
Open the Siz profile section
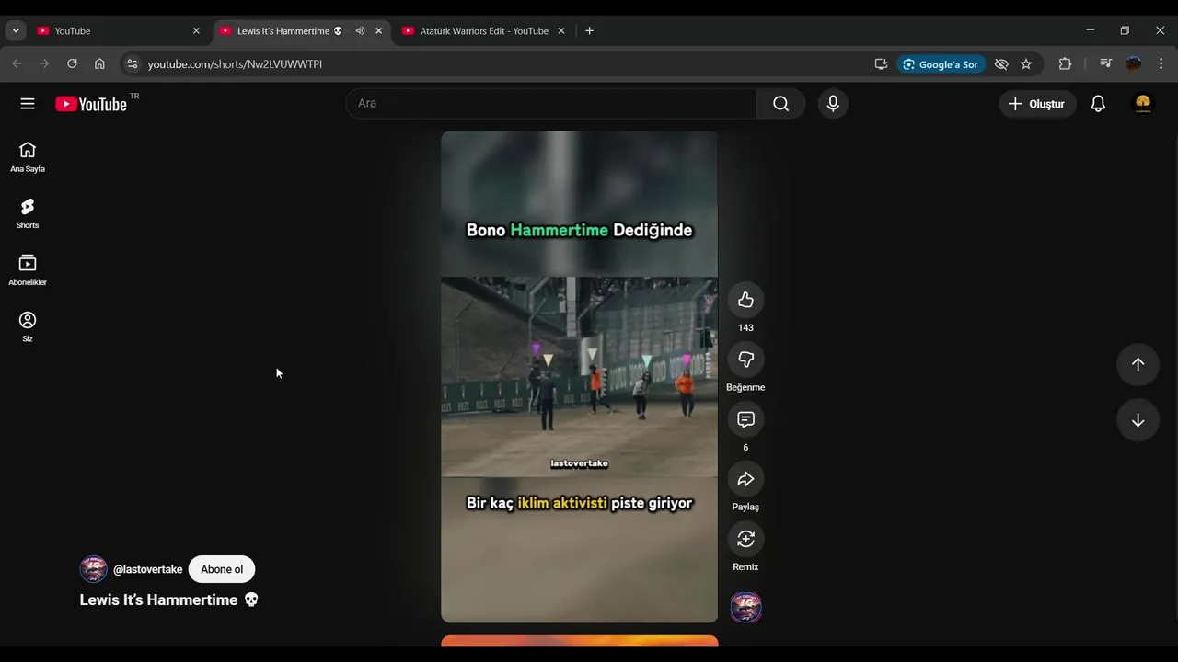click(28, 326)
